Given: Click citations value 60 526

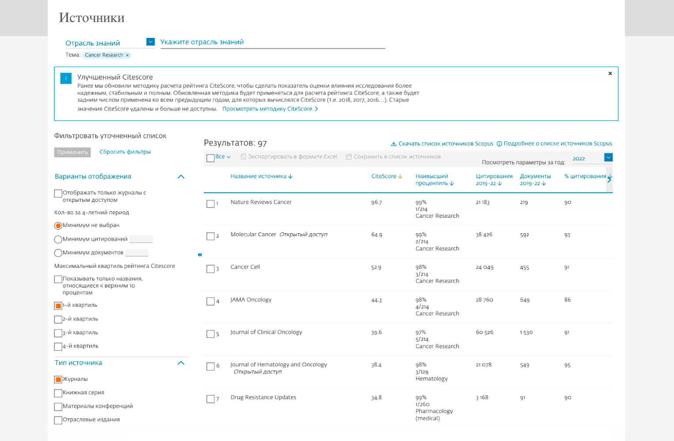Looking at the screenshot, I should point(484,333).
